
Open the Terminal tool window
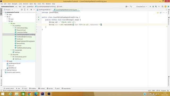(x=41, y=89)
